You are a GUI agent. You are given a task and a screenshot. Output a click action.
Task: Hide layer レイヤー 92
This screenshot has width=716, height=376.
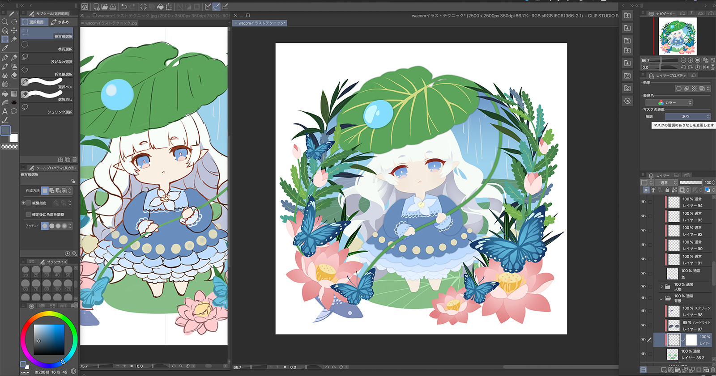[643, 231]
